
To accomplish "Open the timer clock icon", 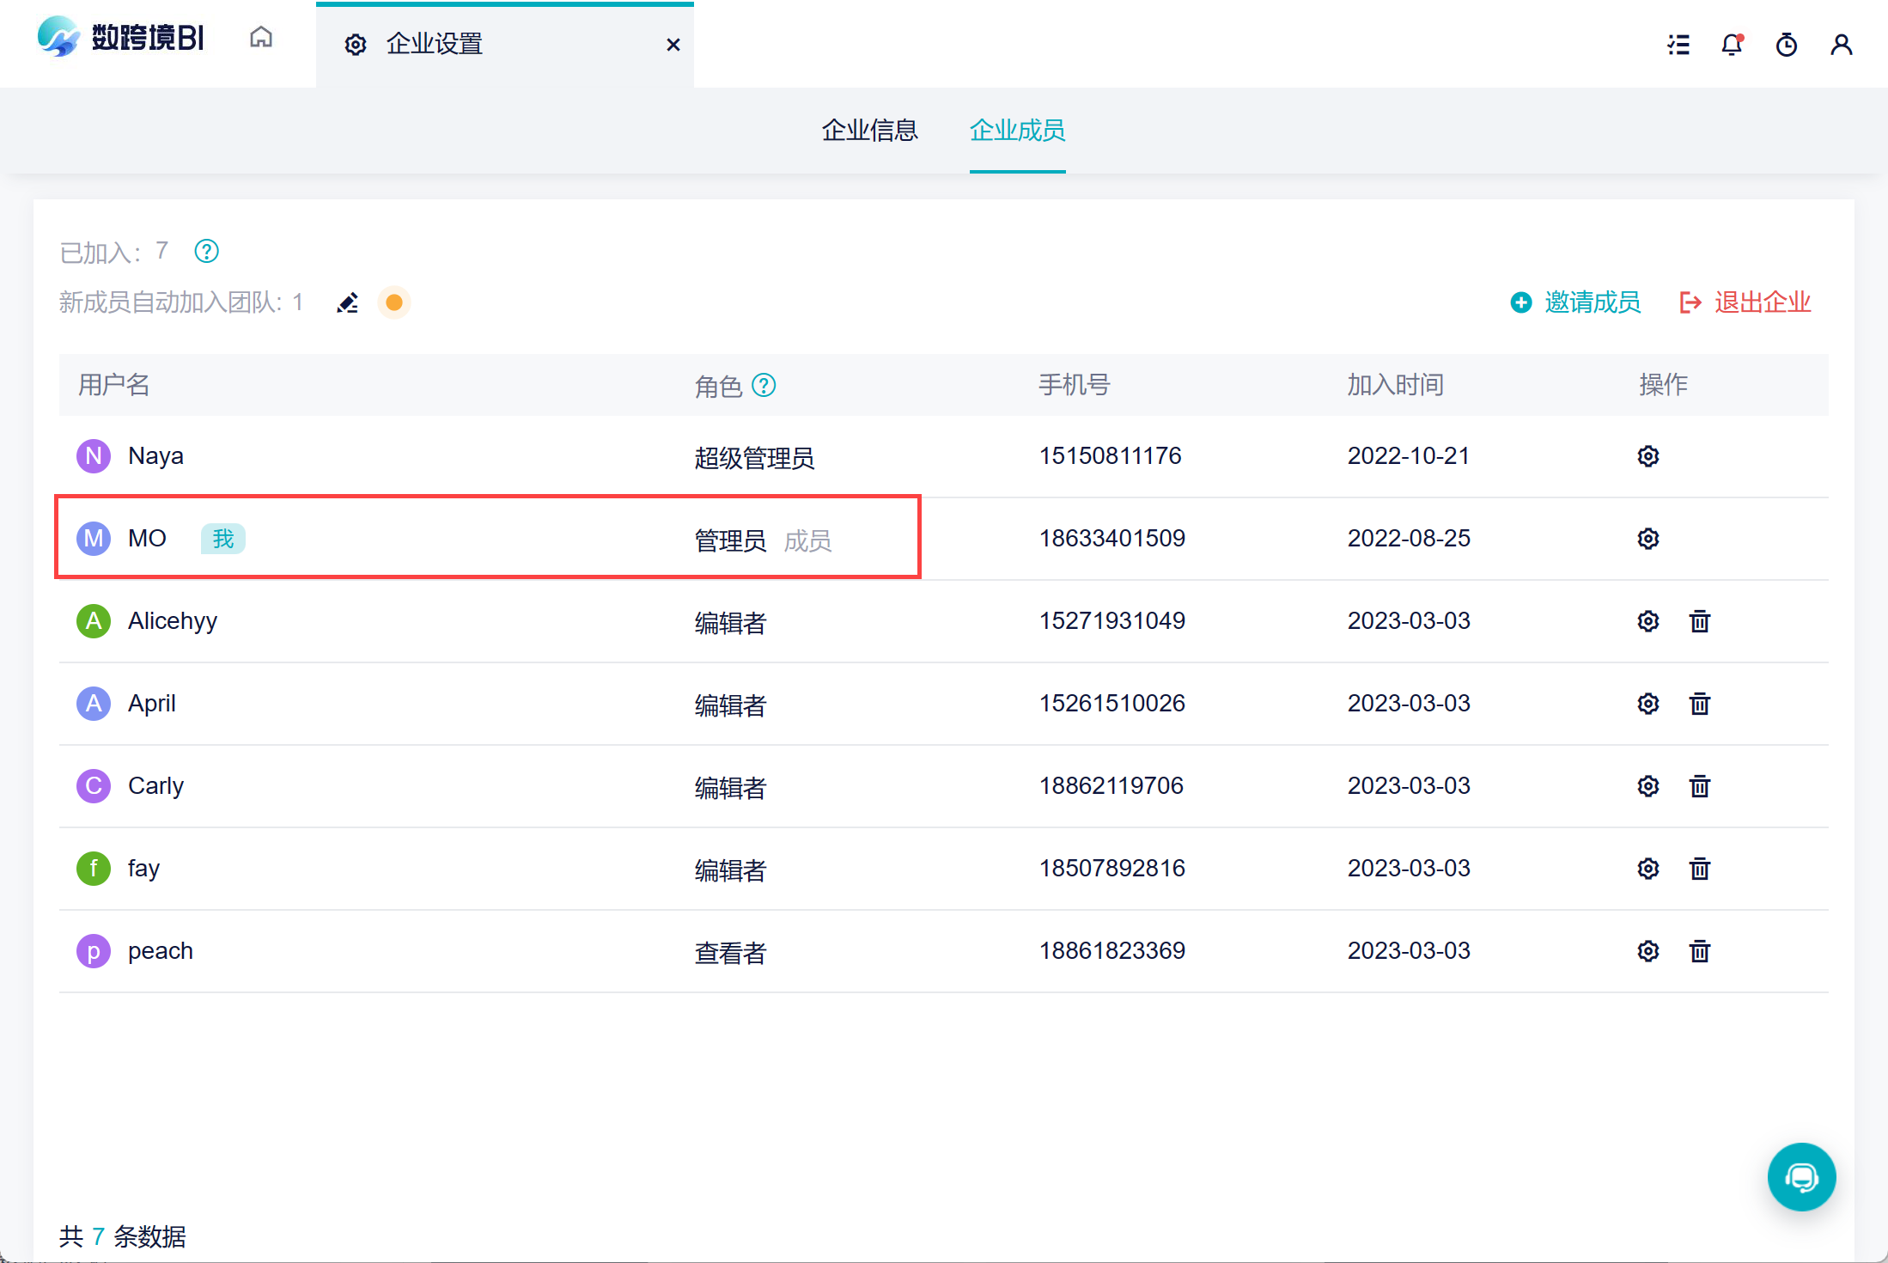I will (x=1787, y=45).
